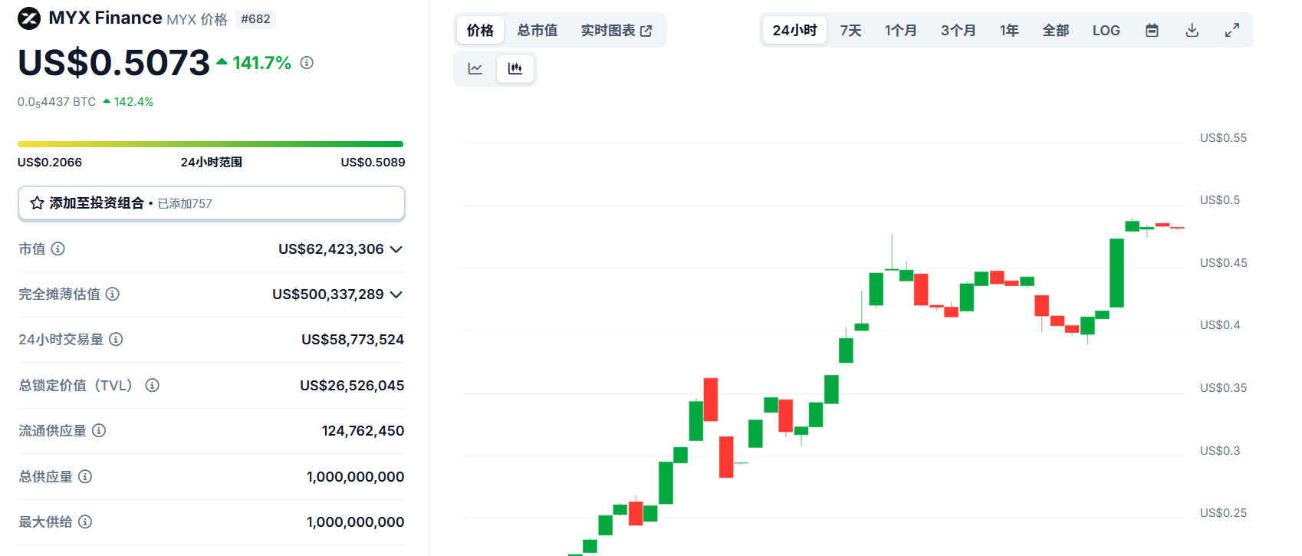Switch to the candlestick chart view icon
This screenshot has height=556, width=1302.
coord(515,69)
